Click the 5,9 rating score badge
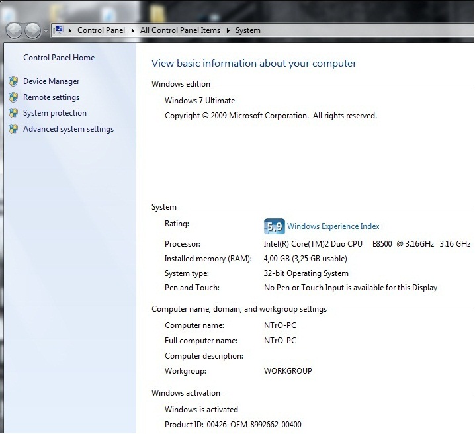The height and width of the screenshot is (434, 475). [x=275, y=226]
